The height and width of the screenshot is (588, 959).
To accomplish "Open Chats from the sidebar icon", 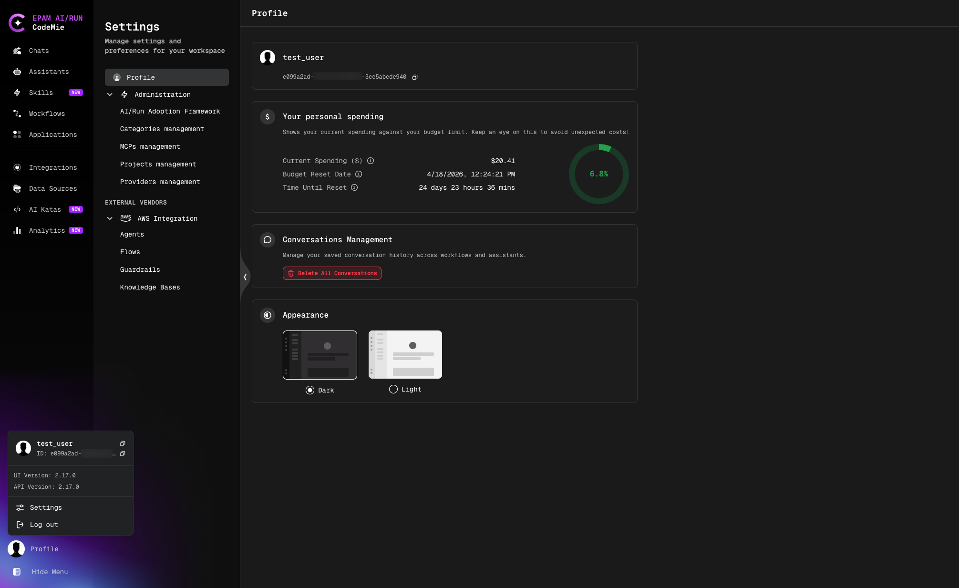I will point(17,51).
